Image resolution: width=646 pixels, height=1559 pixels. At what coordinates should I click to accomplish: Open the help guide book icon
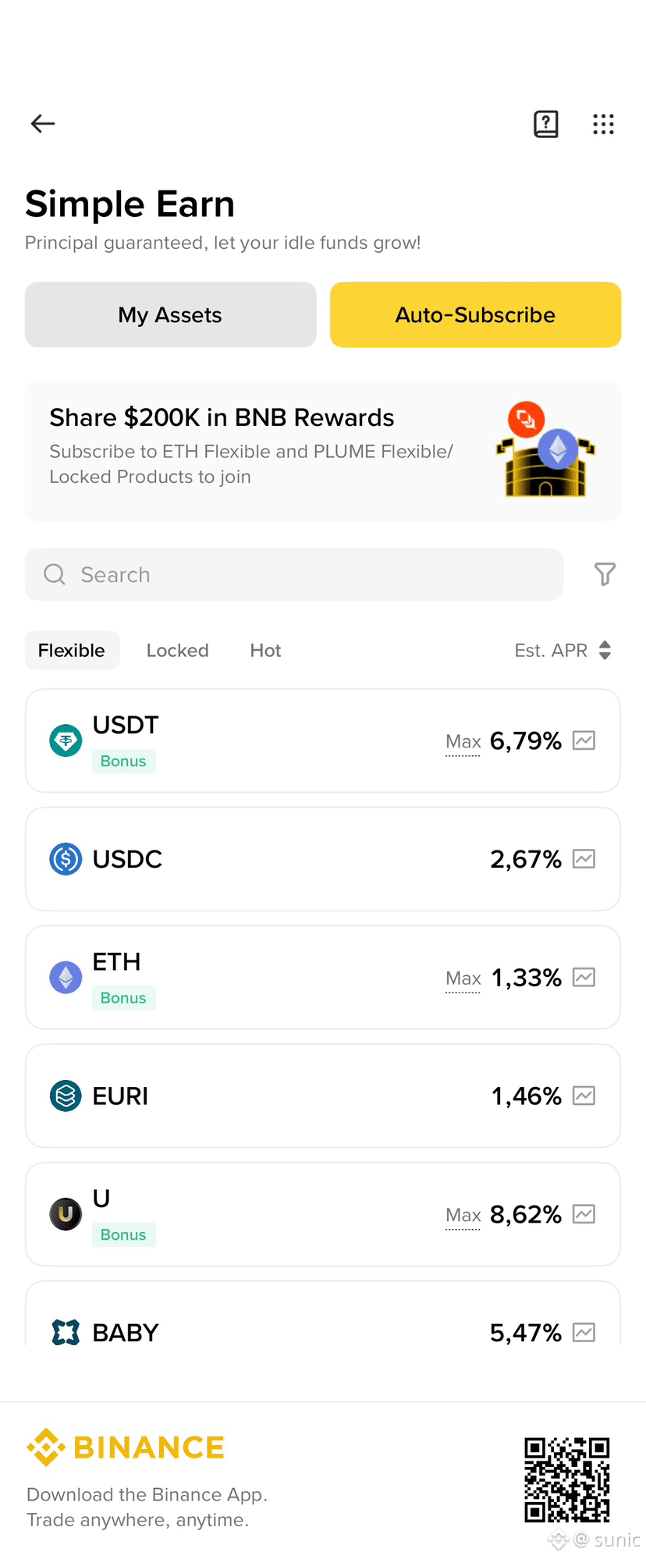pyautogui.click(x=545, y=124)
